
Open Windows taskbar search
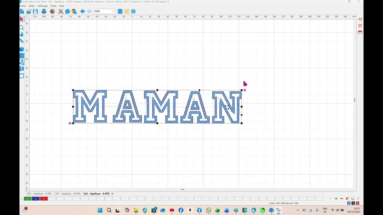pyautogui.click(x=109, y=210)
